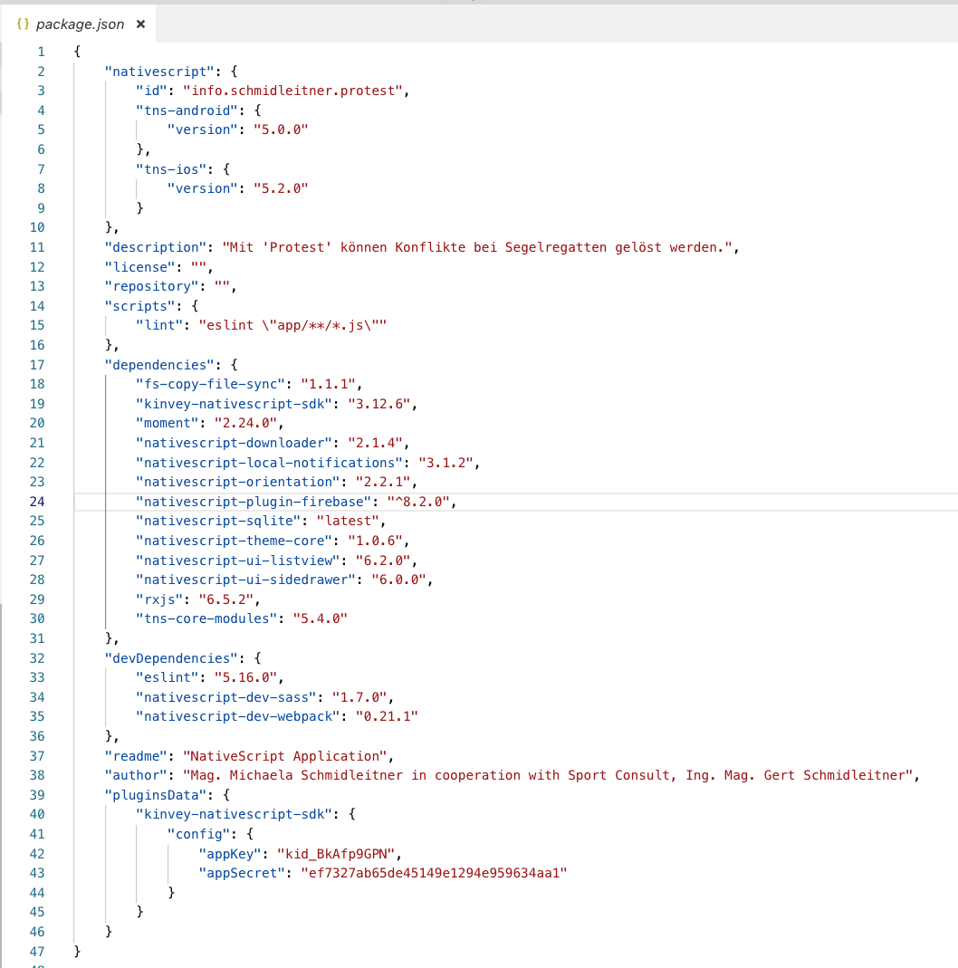This screenshot has height=968, width=958.
Task: Click the "nativescript" key
Action: pyautogui.click(x=159, y=72)
